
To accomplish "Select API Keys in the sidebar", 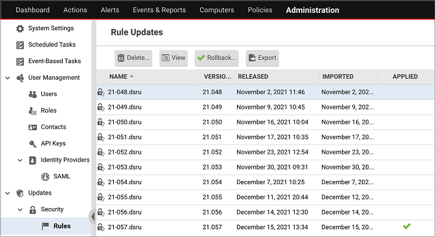I will 53,144.
